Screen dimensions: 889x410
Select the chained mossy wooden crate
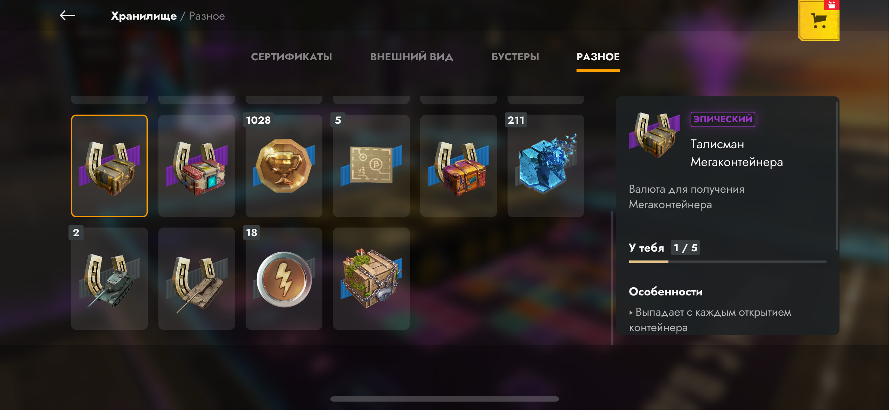pyautogui.click(x=371, y=279)
